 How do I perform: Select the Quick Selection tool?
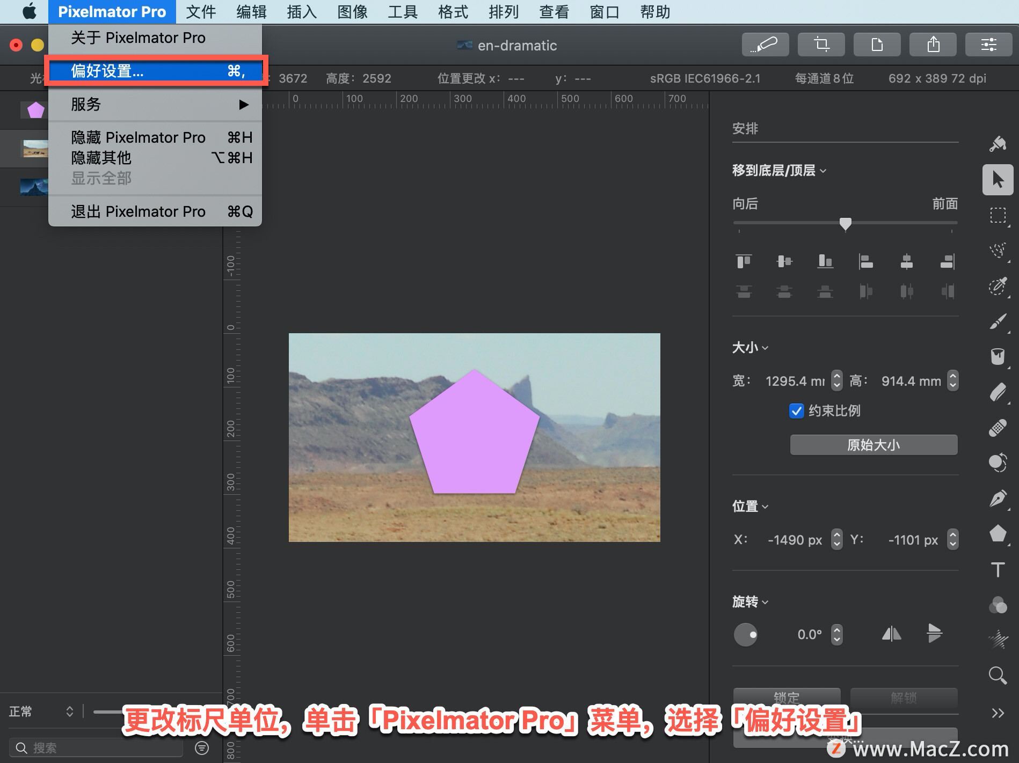(998, 251)
